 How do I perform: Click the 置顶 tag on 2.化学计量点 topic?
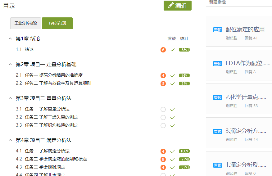pos(218,97)
